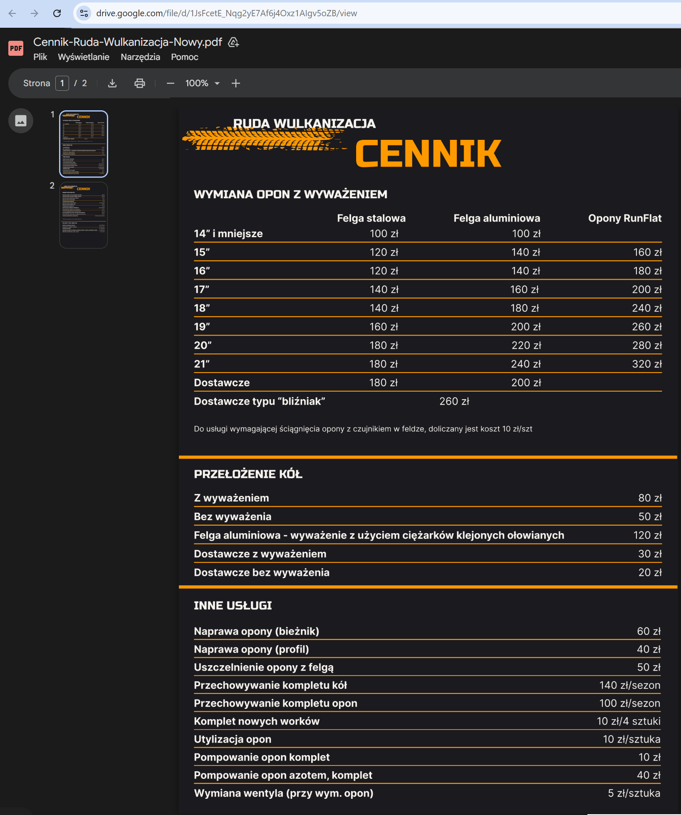This screenshot has width=681, height=815.
Task: Click the URL in the address bar
Action: click(227, 13)
